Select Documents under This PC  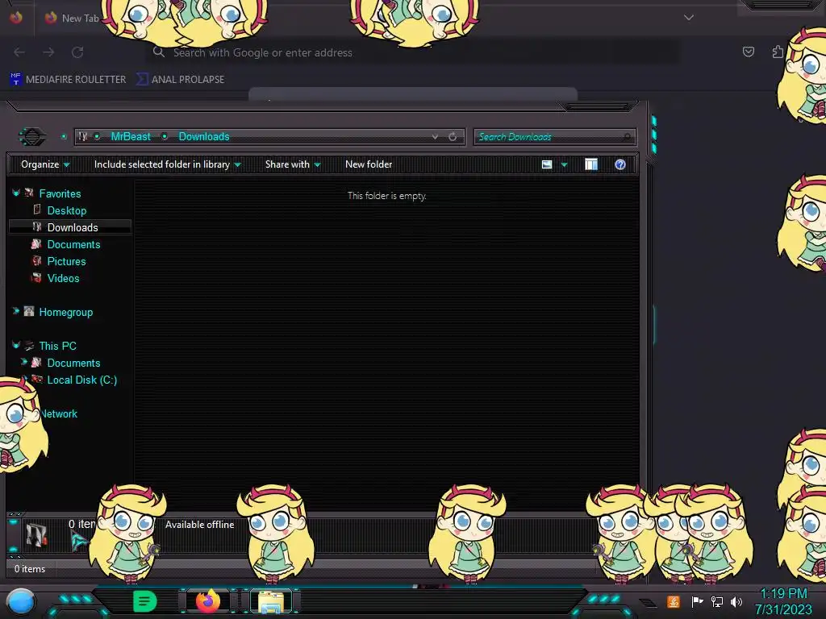[73, 363]
